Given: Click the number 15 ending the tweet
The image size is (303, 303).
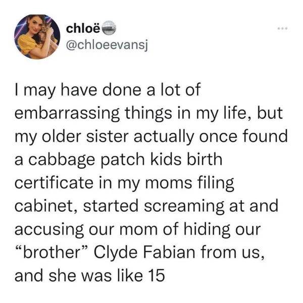Looking at the screenshot, I should pos(157,276).
